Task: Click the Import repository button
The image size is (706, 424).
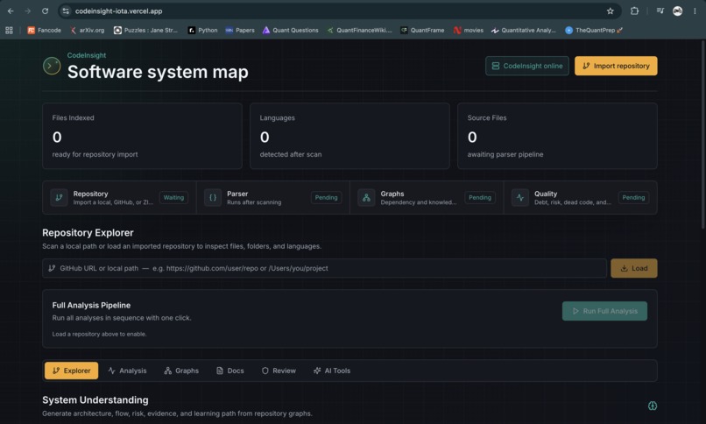Action: point(616,66)
